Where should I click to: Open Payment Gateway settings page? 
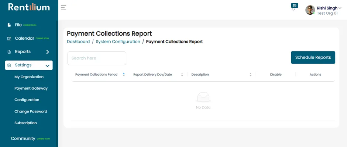coord(31,88)
